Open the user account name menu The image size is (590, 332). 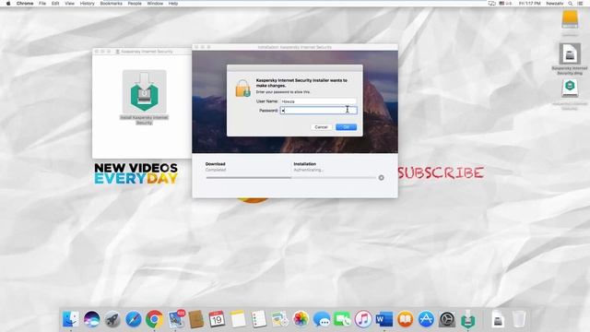pyautogui.click(x=555, y=4)
